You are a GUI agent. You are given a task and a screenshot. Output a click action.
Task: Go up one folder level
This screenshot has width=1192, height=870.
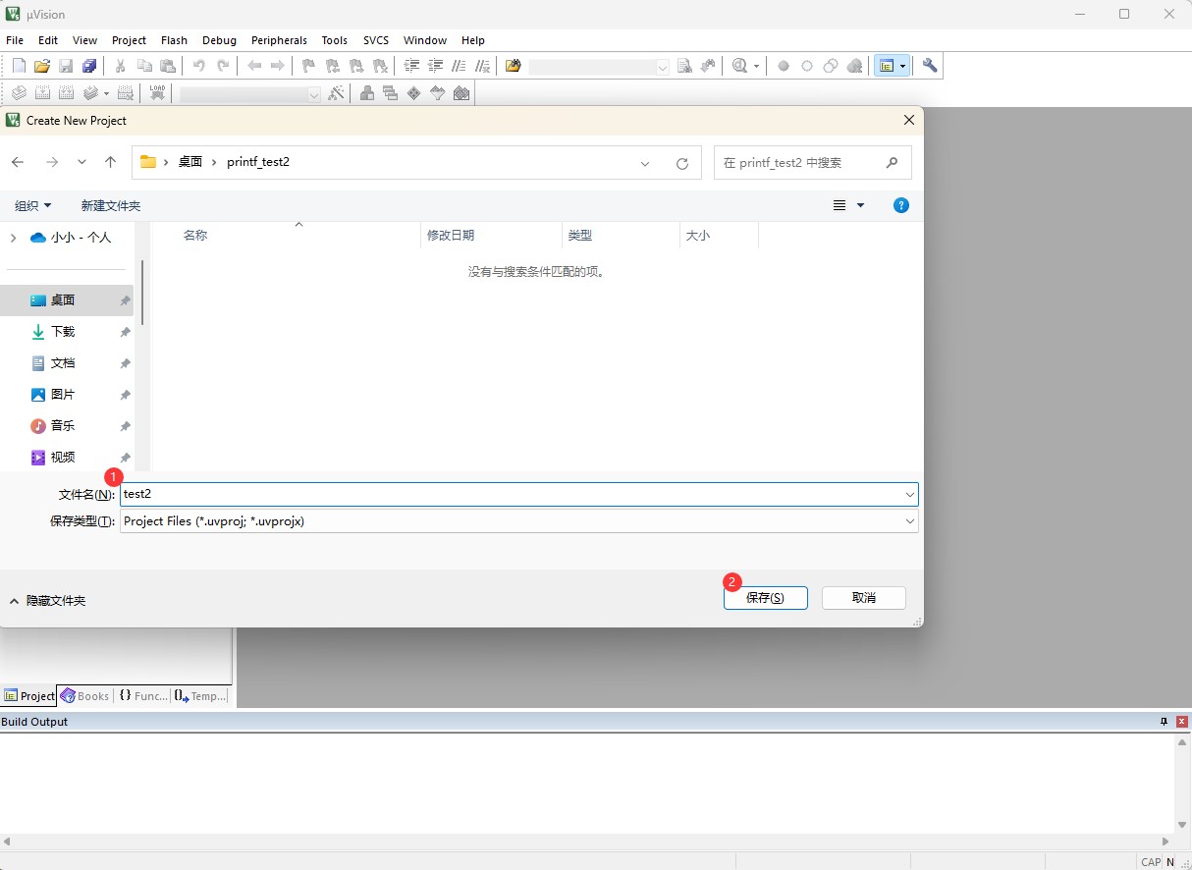(x=110, y=162)
